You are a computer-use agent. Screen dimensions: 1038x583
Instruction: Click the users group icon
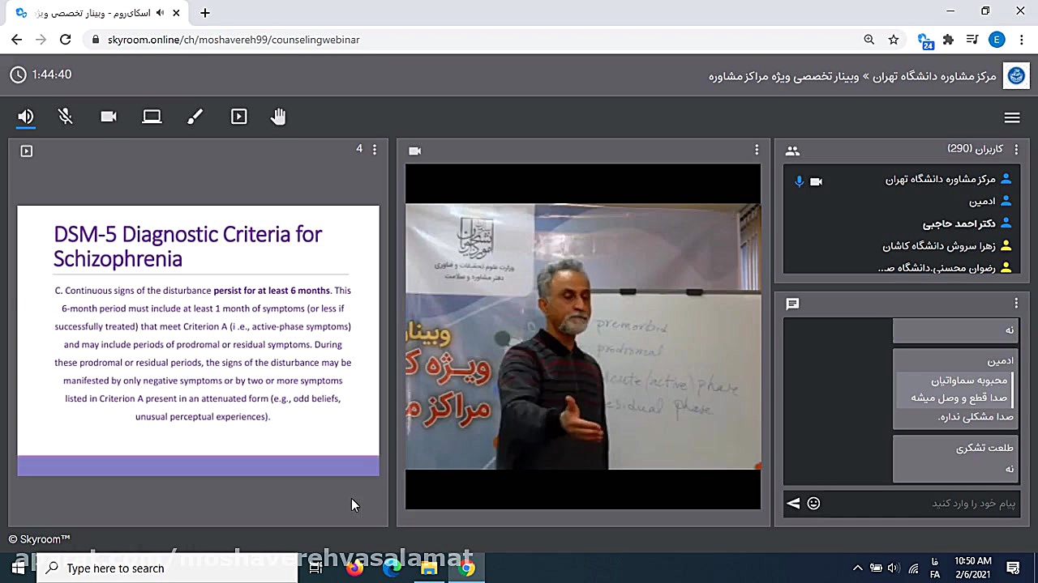[x=792, y=151]
